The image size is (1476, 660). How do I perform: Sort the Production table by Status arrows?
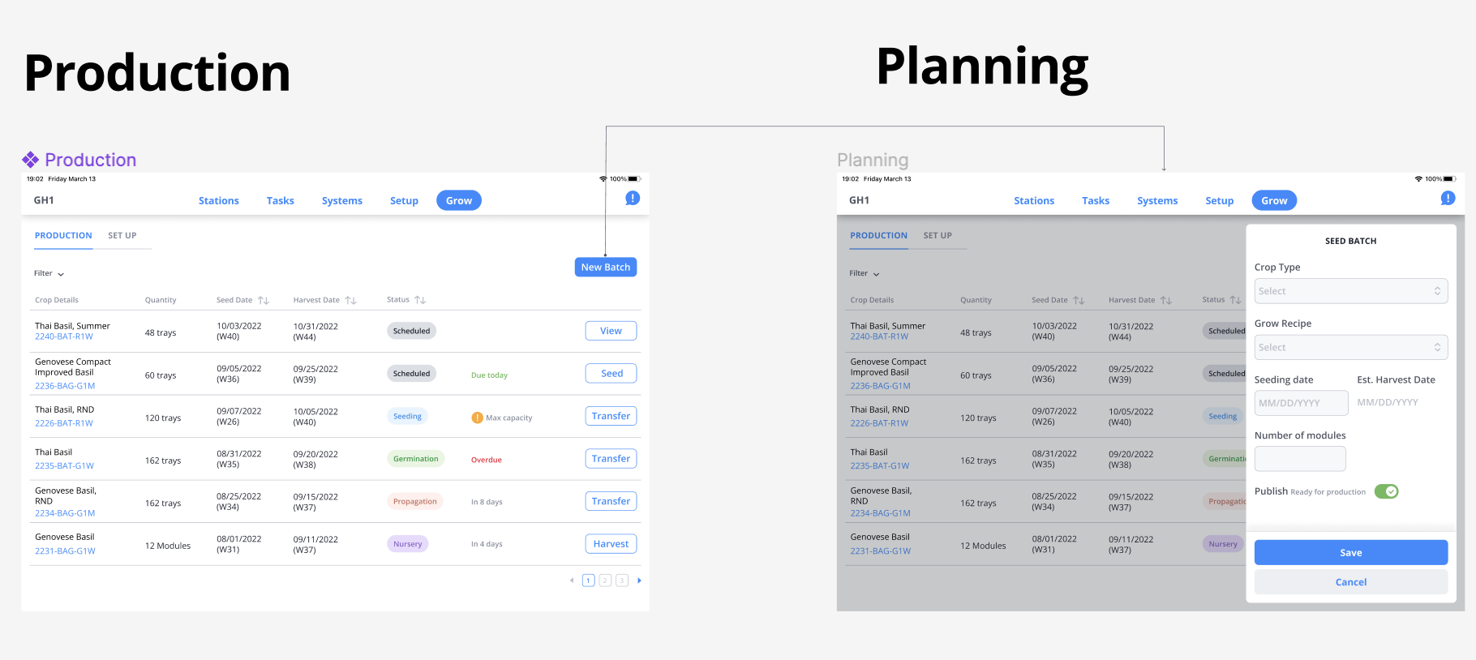click(420, 300)
